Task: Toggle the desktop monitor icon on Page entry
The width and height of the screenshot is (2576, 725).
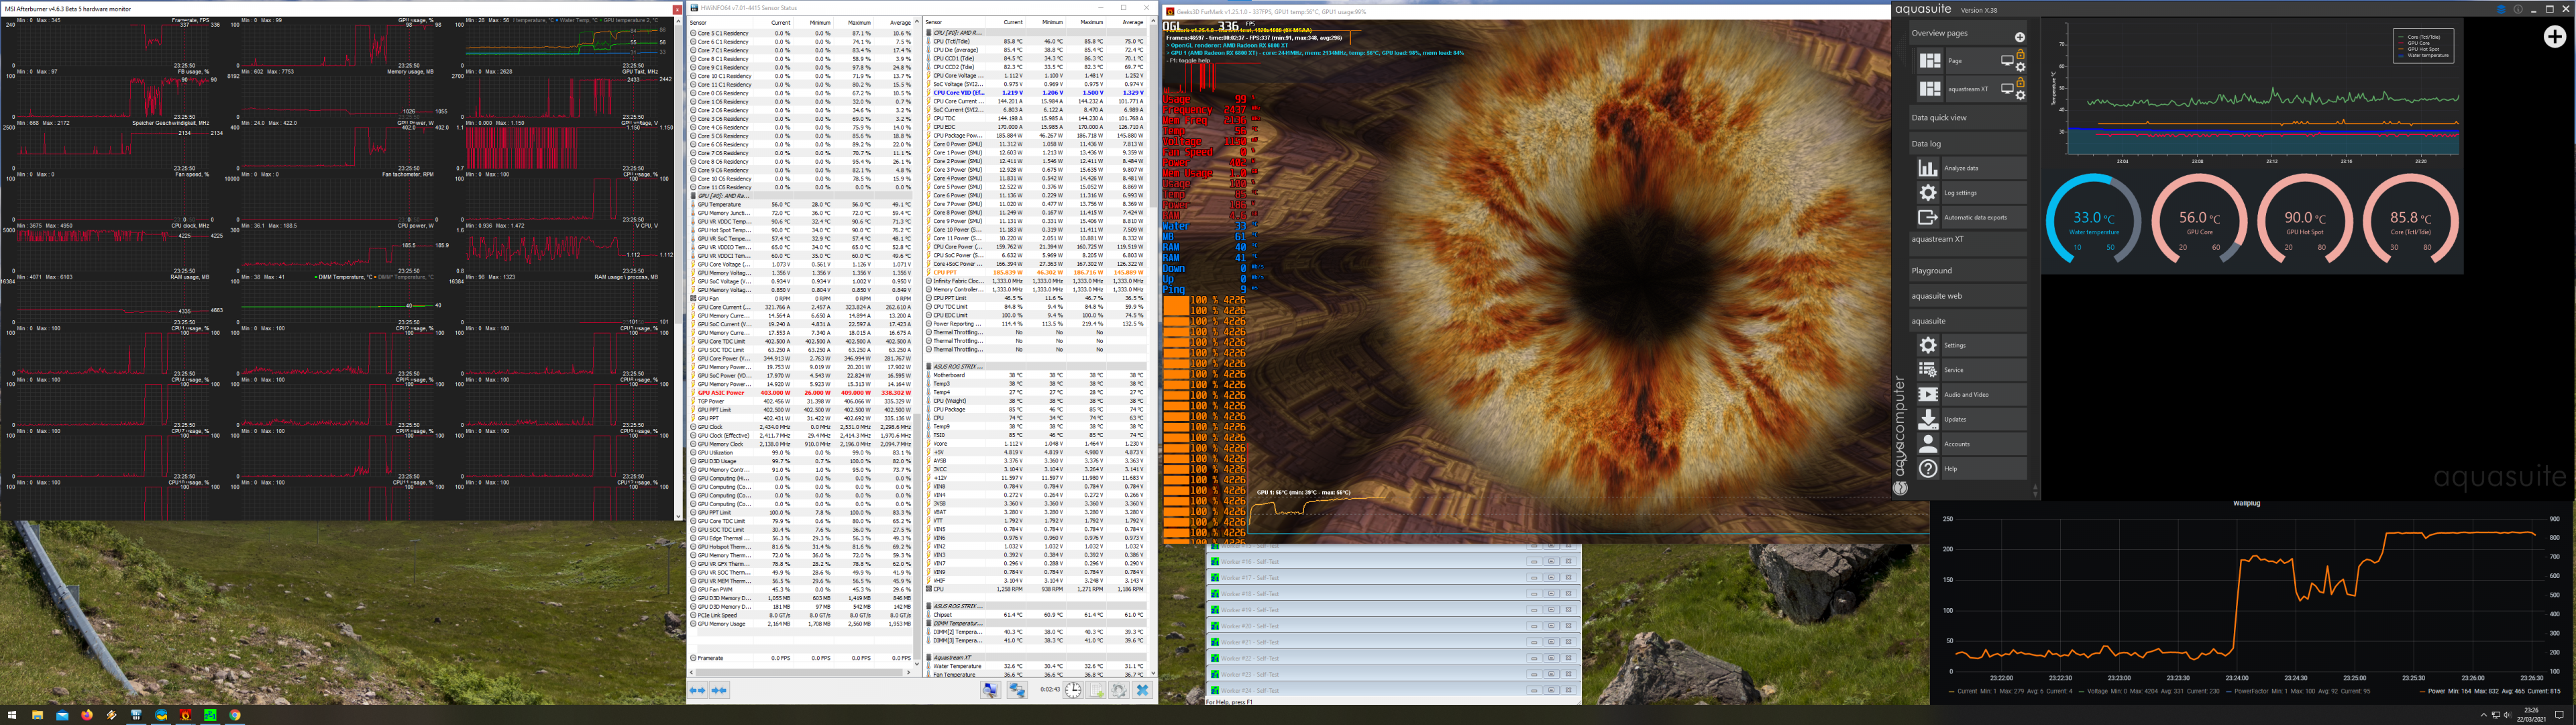Action: tap(2008, 61)
